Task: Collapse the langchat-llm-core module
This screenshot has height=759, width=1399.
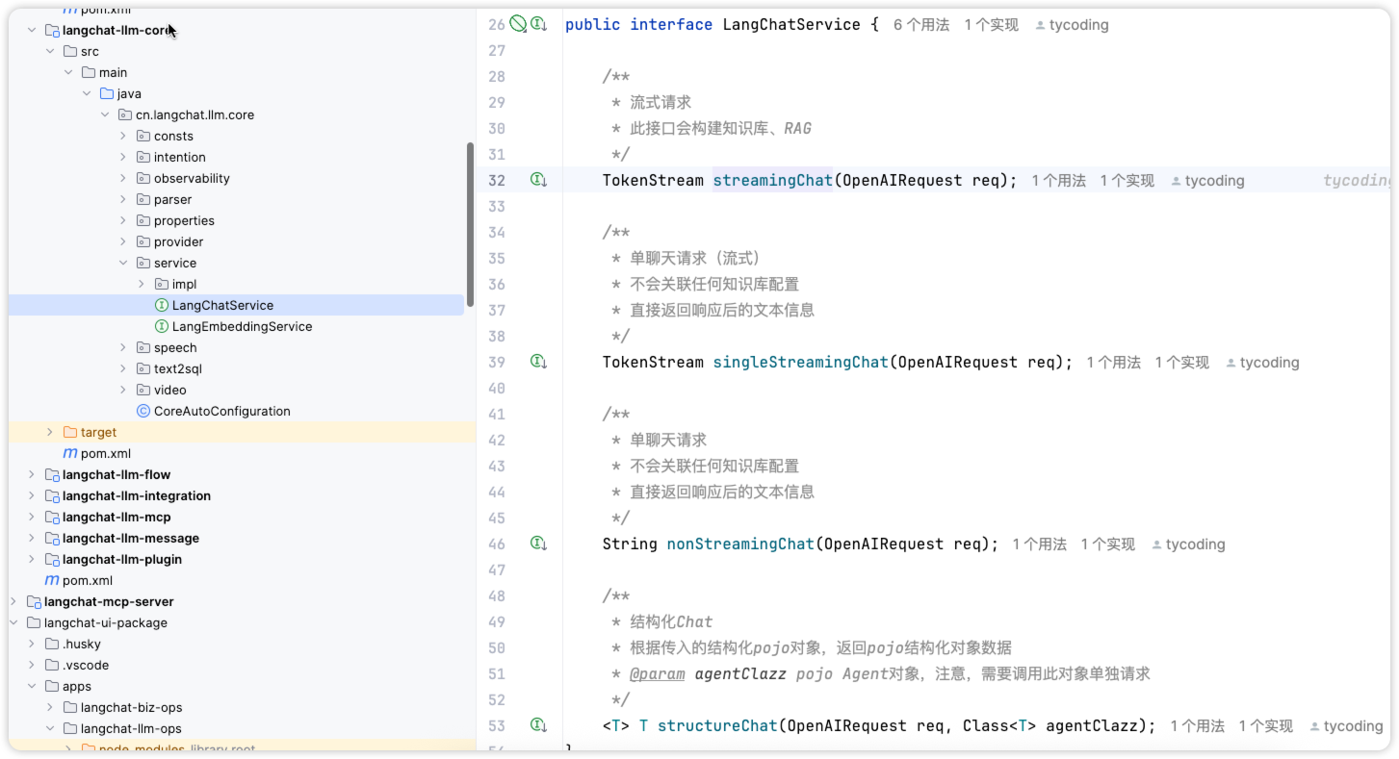Action: [32, 30]
